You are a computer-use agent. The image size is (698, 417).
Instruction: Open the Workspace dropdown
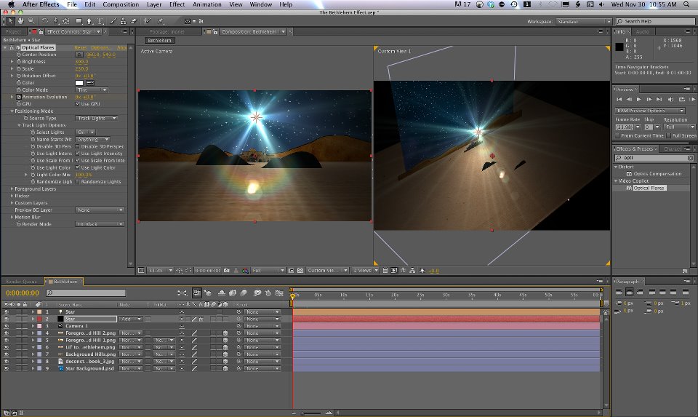[x=584, y=22]
